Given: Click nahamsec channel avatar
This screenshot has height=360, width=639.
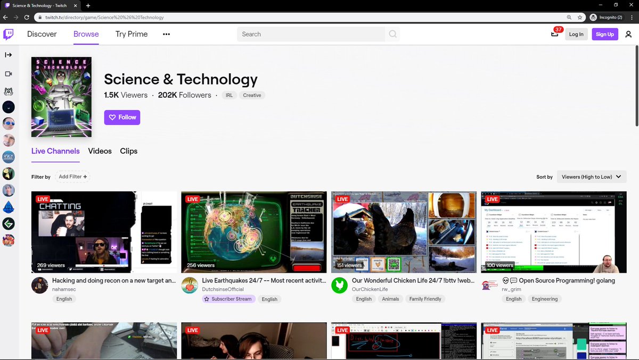Looking at the screenshot, I should coord(39,285).
